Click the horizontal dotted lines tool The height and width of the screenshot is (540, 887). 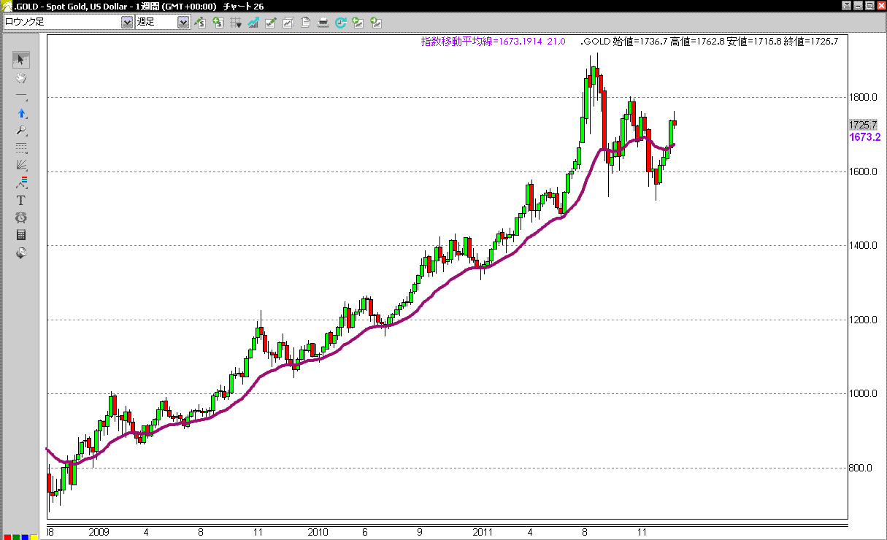point(21,147)
